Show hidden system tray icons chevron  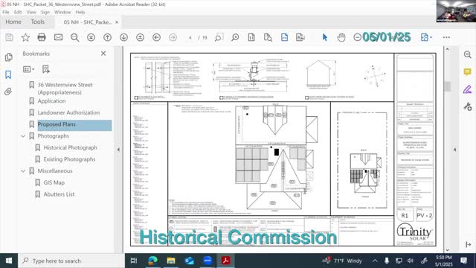tap(375, 261)
